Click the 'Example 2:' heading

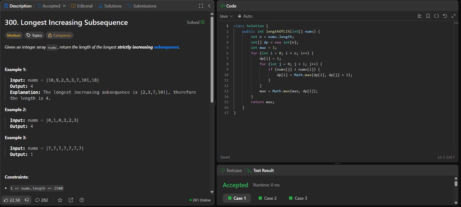pos(15,110)
